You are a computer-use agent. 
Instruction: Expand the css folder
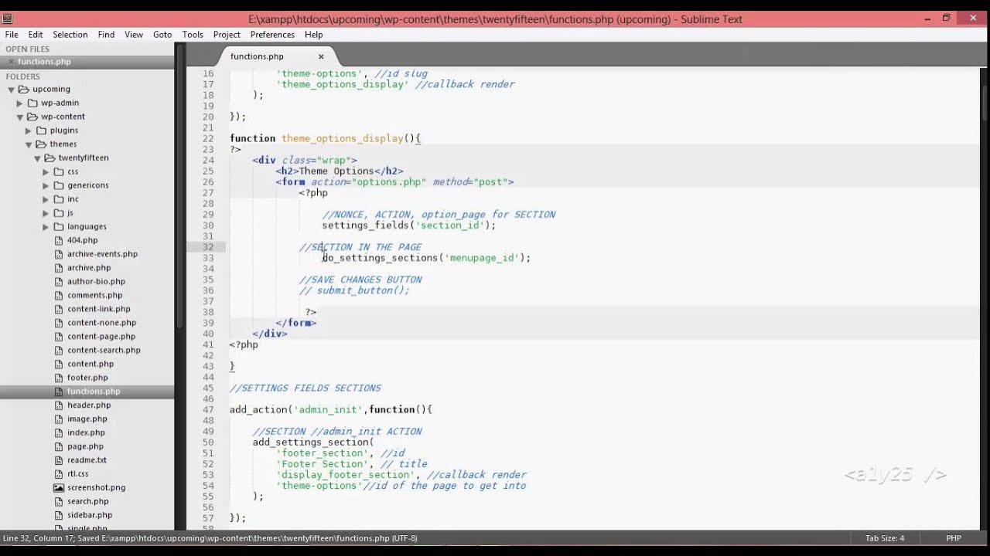click(46, 172)
